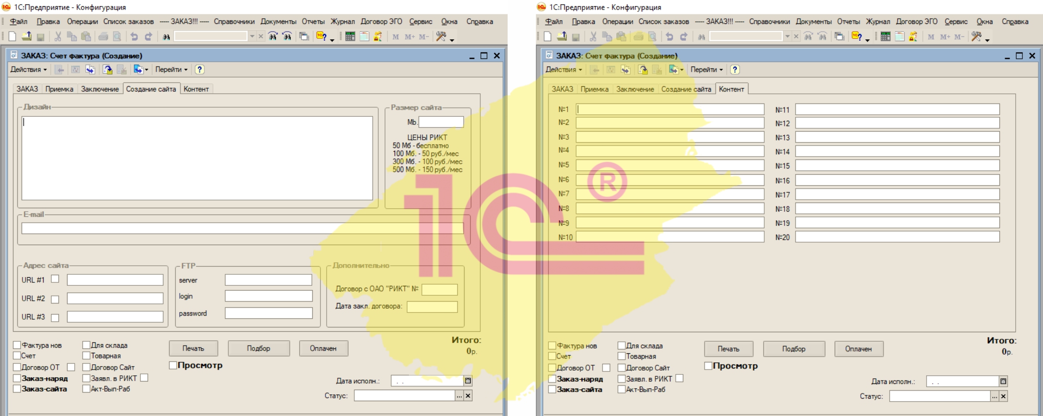This screenshot has height=416, width=1043.
Task: Open the calendar icon in right window toolbar
Action: 899,36
